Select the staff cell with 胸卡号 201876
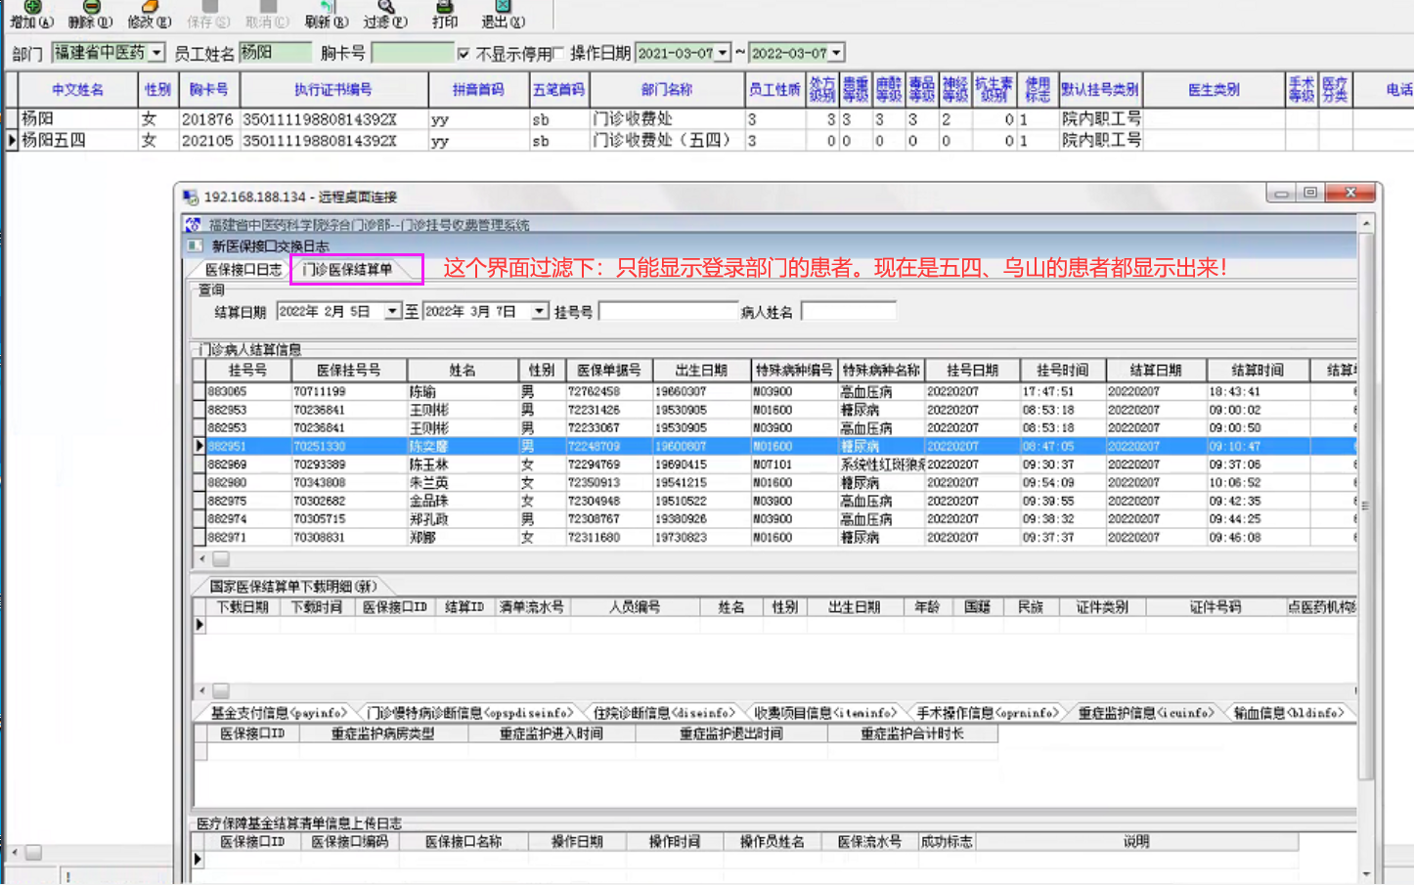This screenshot has height=885, width=1414. click(x=207, y=119)
